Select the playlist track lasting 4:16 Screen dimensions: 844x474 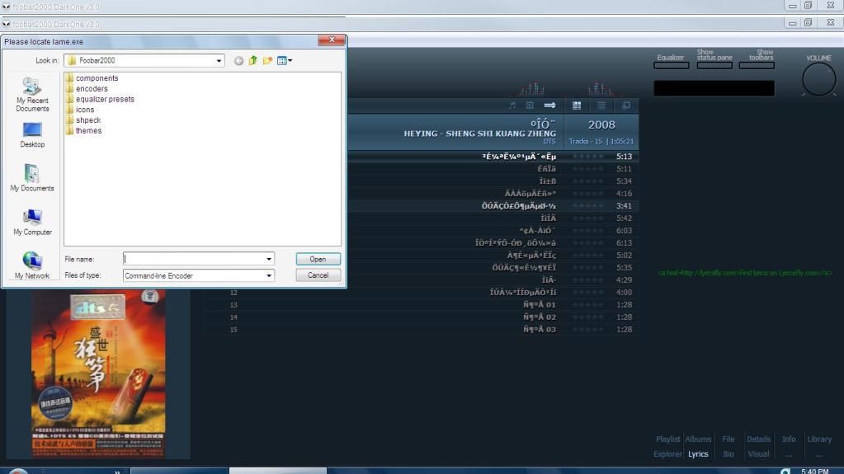pos(493,194)
